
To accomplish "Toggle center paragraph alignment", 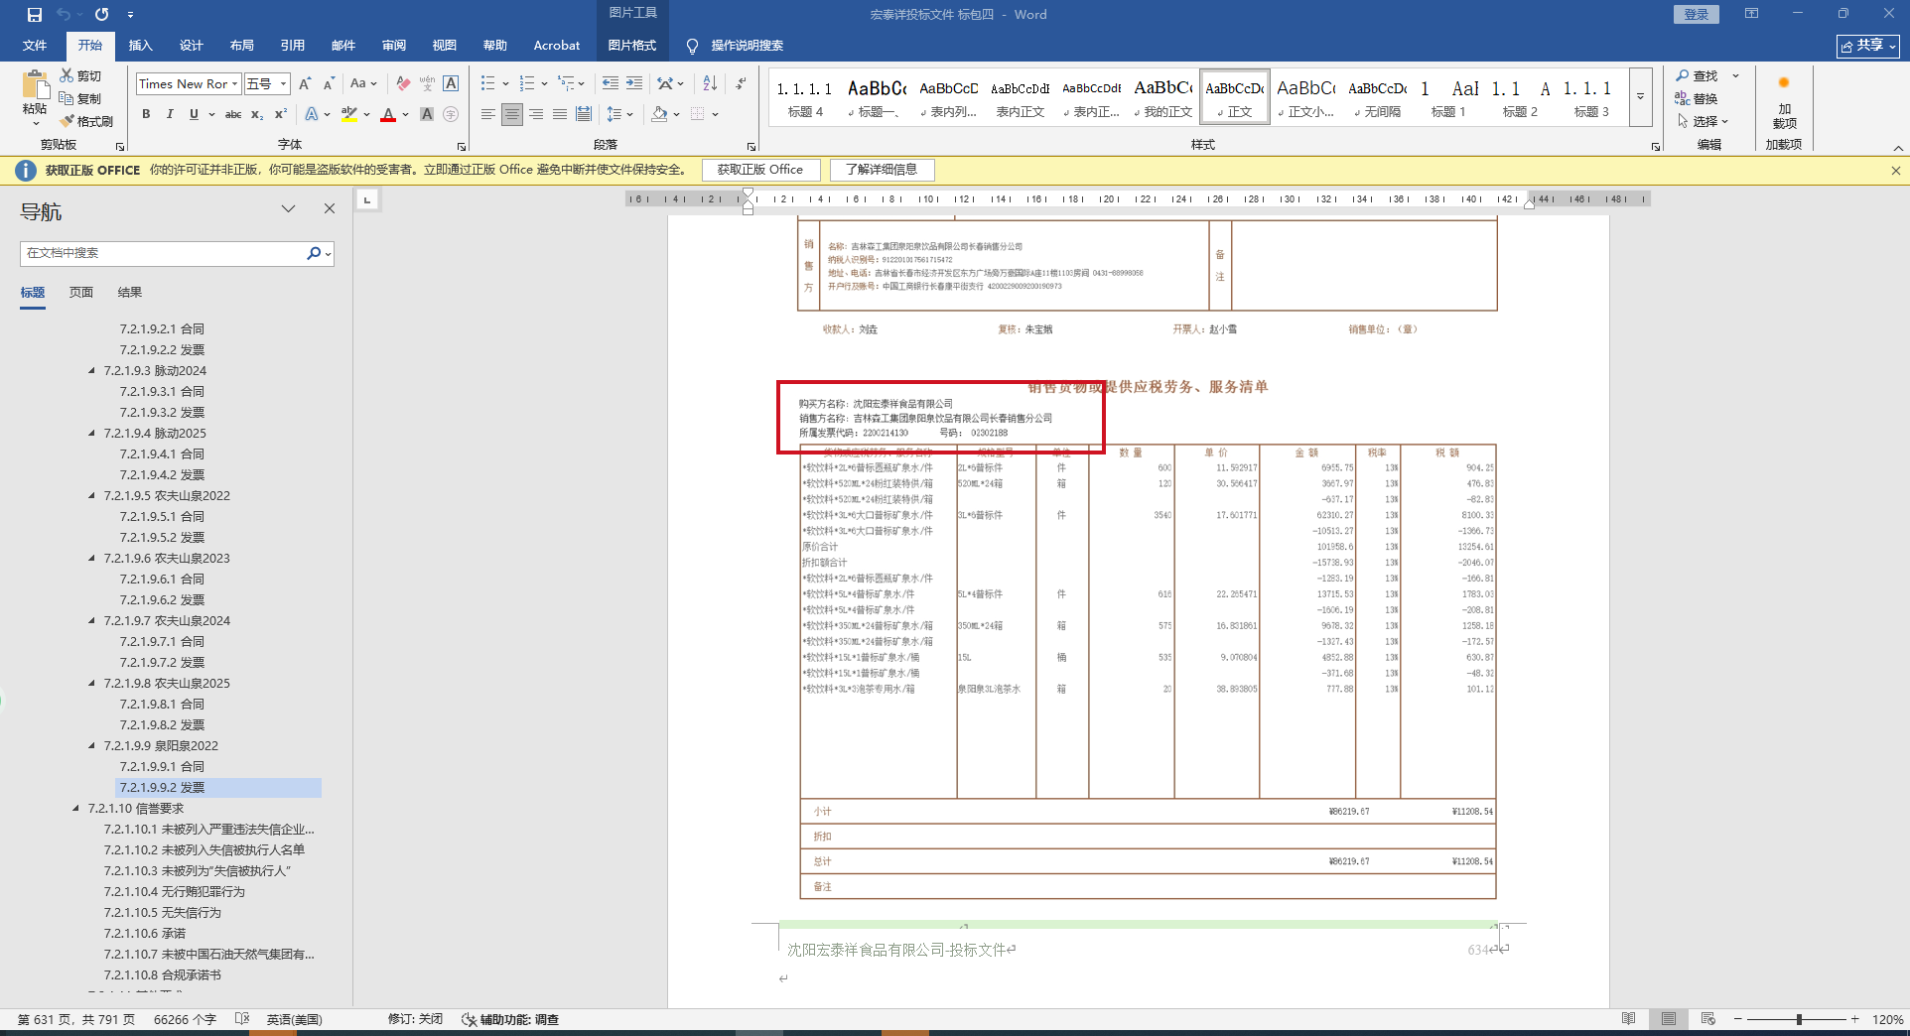I will pos(511,114).
